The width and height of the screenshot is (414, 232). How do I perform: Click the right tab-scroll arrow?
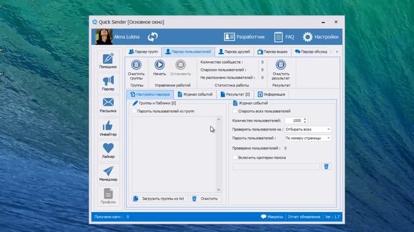pos(337,52)
